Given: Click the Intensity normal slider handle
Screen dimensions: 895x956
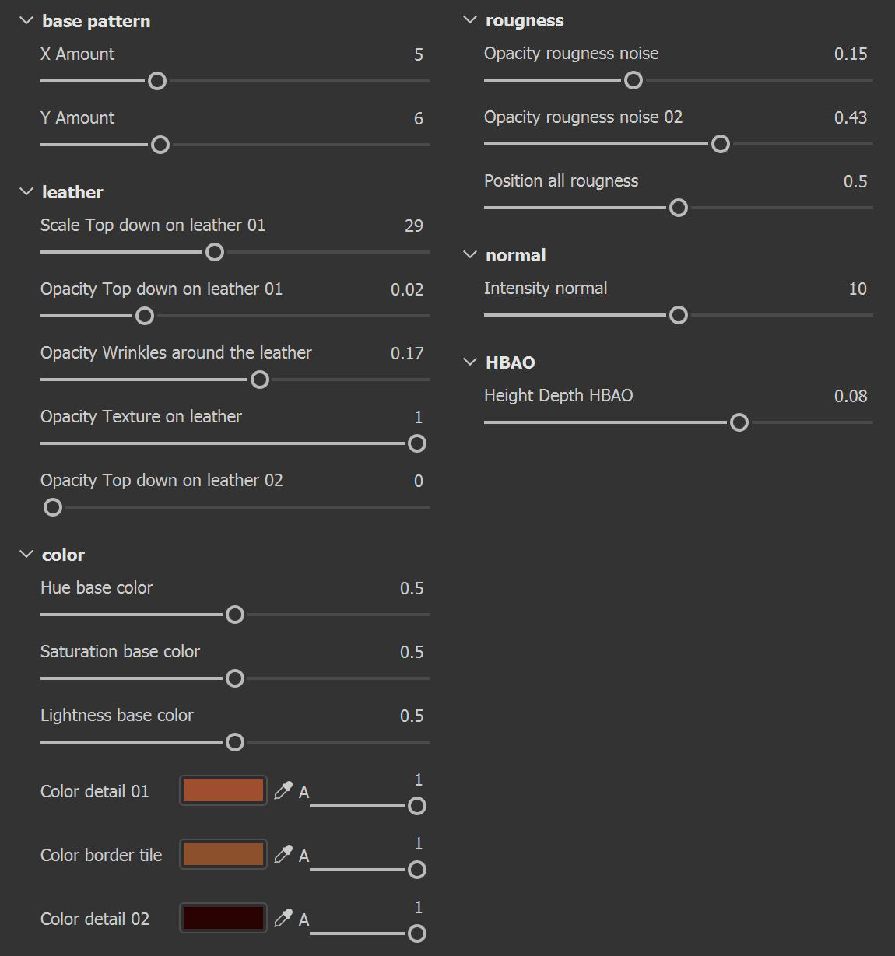Looking at the screenshot, I should coord(679,315).
